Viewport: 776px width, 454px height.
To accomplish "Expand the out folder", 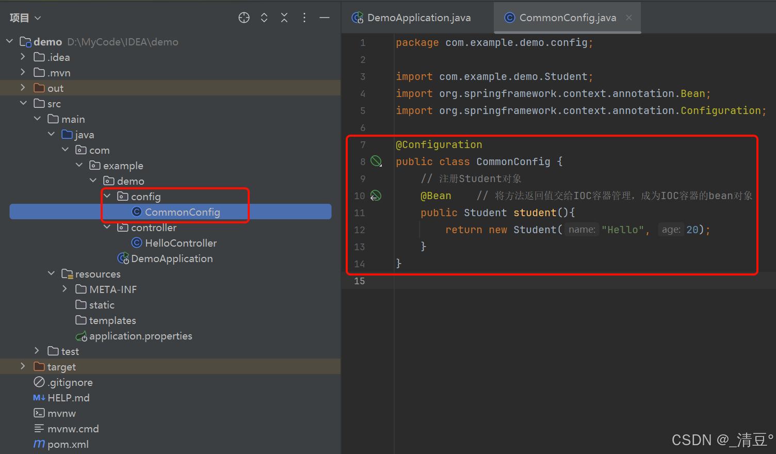I will (23, 87).
